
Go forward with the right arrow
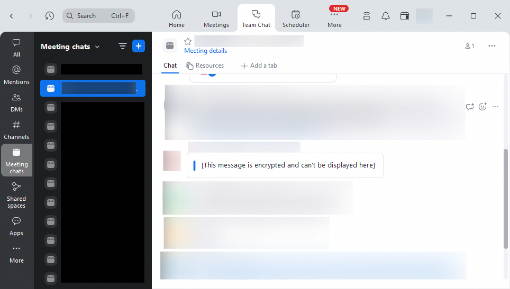tap(31, 16)
